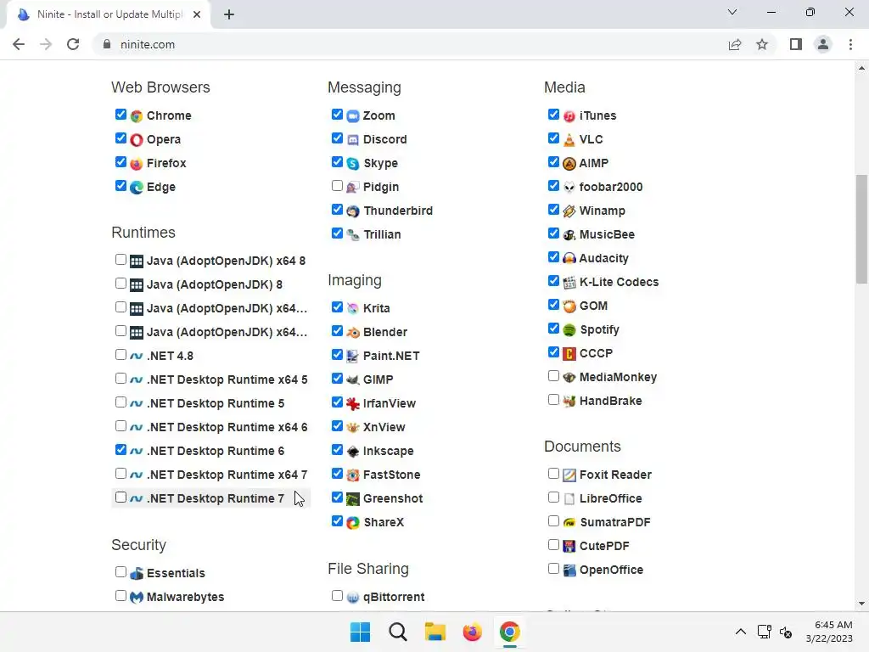Click the Inkscape icon
Image resolution: width=869 pixels, height=652 pixels.
point(353,452)
